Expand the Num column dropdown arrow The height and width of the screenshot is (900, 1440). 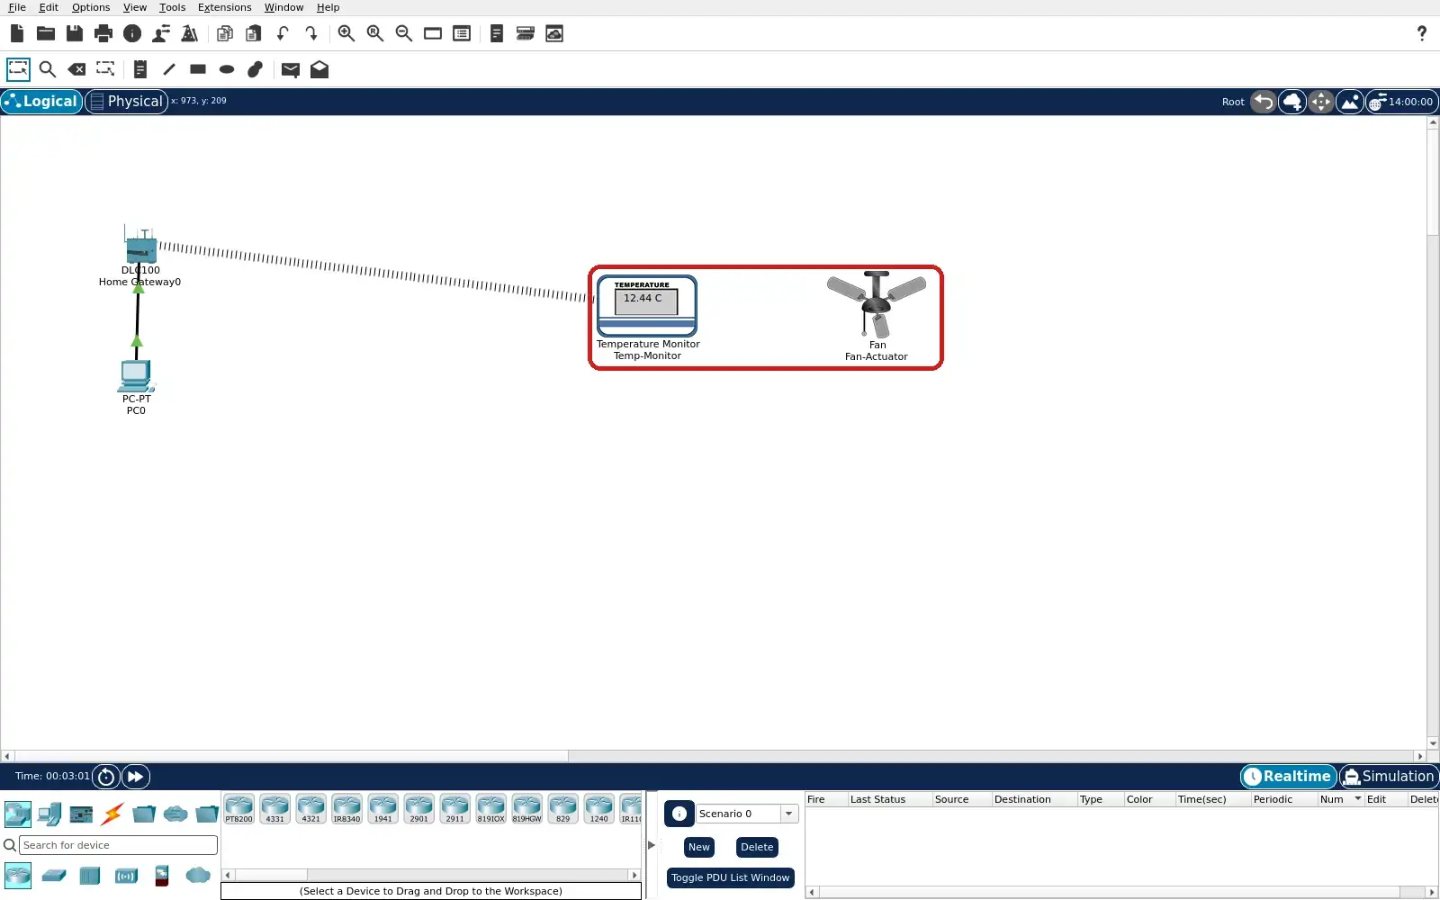pos(1358,799)
